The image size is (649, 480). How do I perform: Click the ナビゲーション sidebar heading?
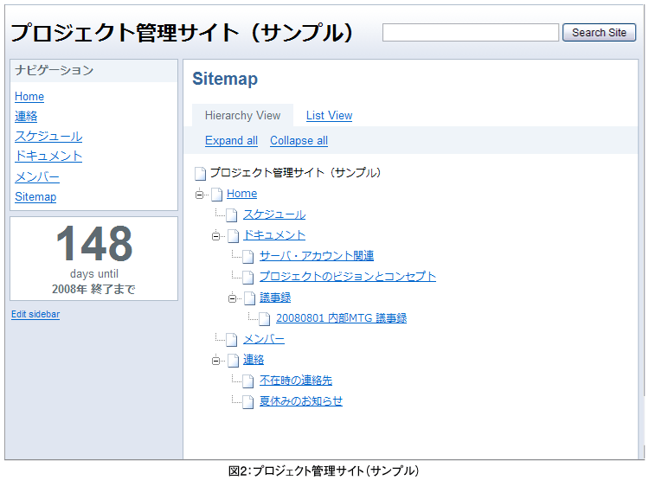click(x=55, y=70)
